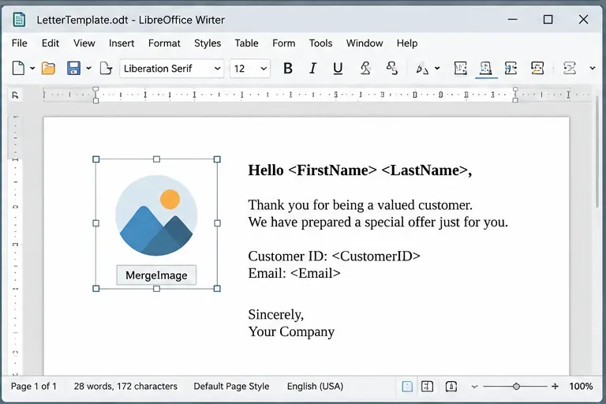The image size is (606, 404).
Task: Open the View menu
Action: pyautogui.click(x=84, y=43)
